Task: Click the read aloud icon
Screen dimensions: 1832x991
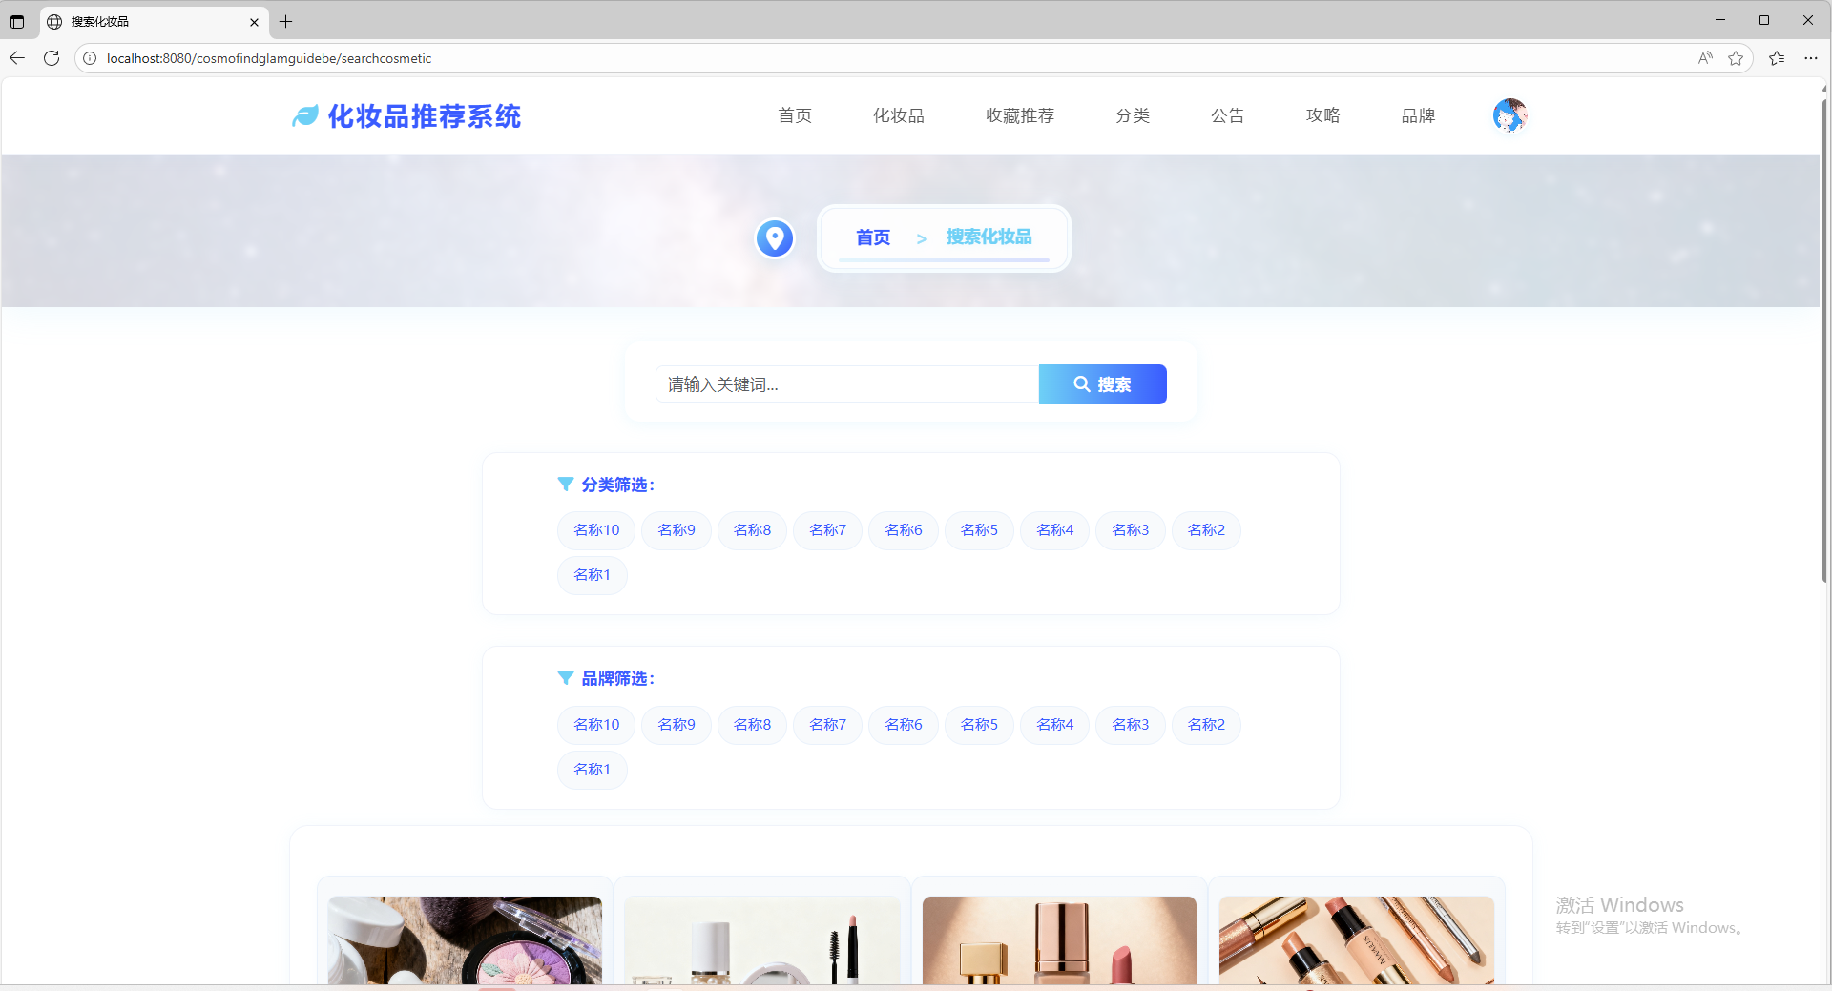Action: tap(1705, 58)
